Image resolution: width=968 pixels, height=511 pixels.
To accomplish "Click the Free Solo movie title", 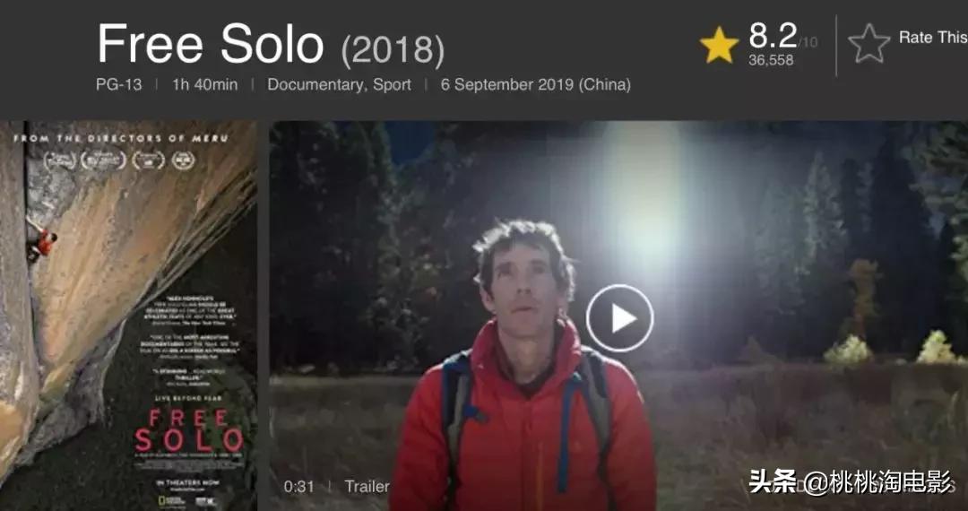I will pyautogui.click(x=211, y=45).
